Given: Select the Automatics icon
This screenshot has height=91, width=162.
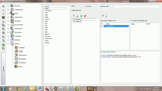Looking at the screenshot, I should pos(12,36).
